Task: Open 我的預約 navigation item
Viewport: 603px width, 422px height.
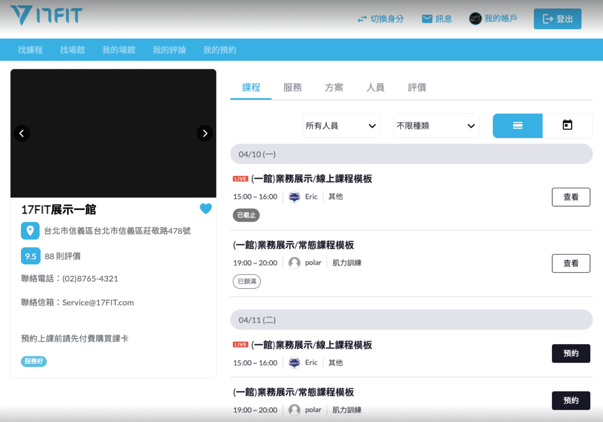Action: click(220, 50)
